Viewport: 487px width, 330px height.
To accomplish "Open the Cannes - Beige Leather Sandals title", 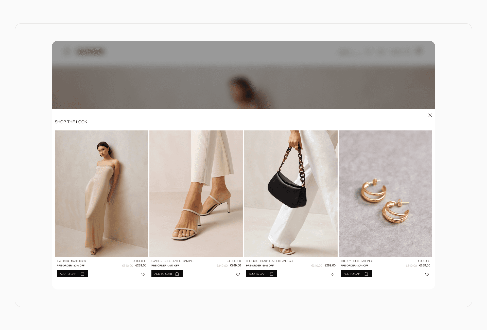I will (173, 261).
